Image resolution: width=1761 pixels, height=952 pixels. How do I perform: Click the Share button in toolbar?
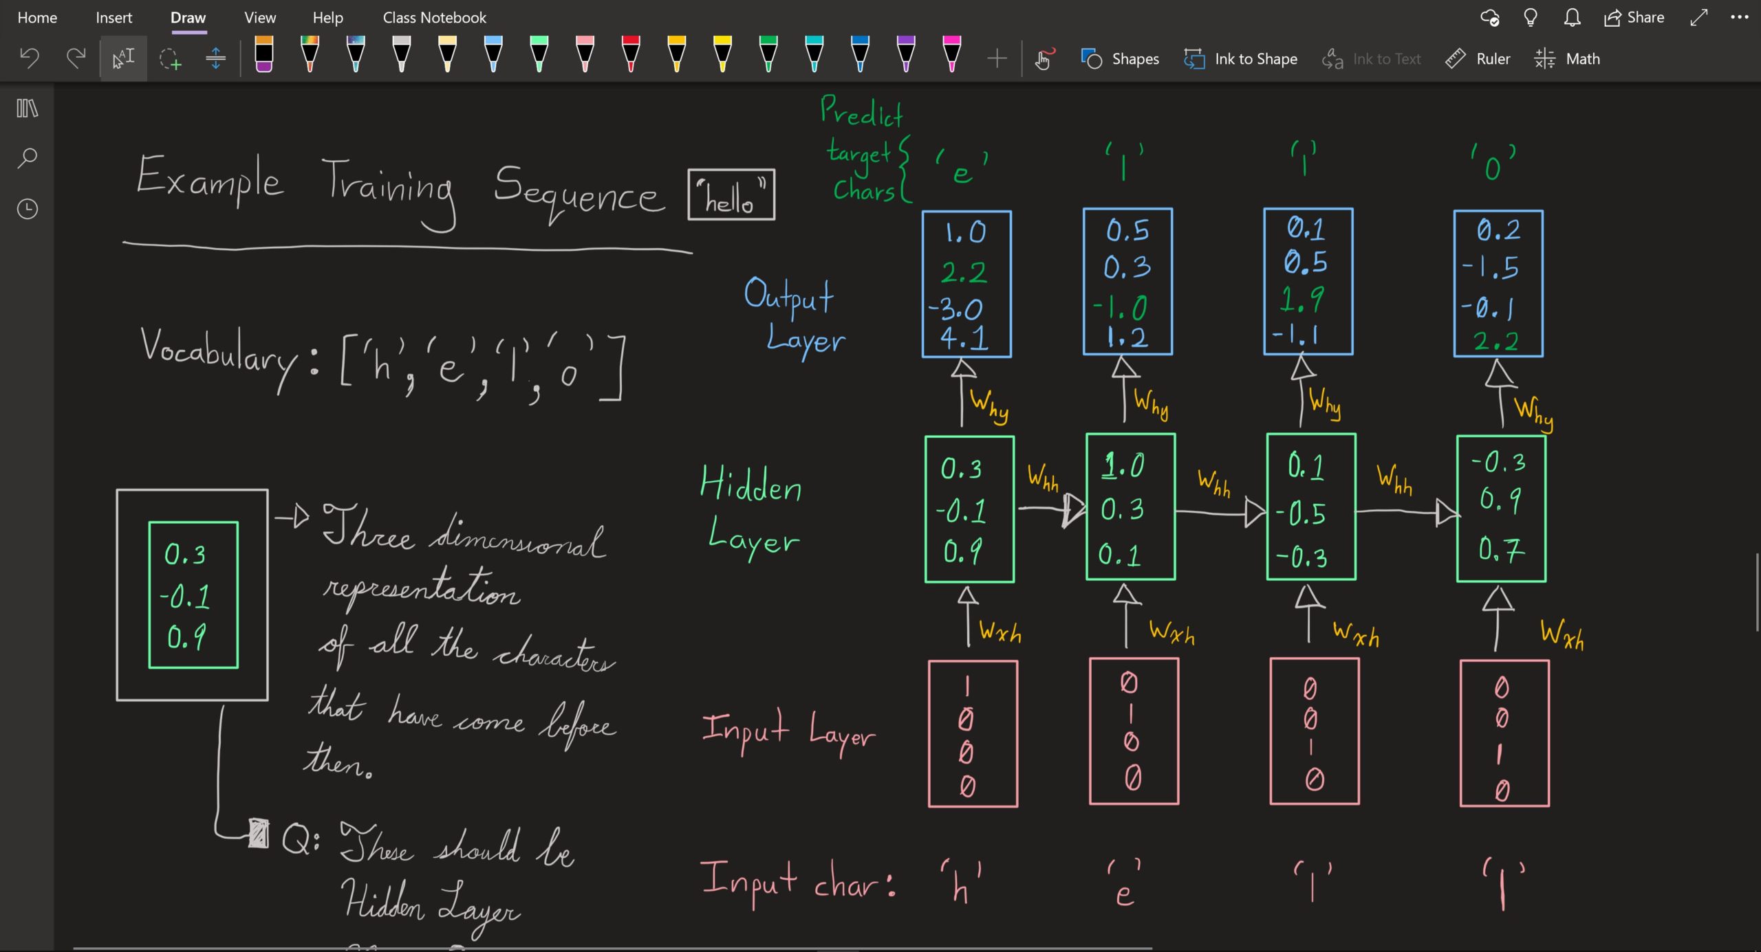click(x=1636, y=16)
